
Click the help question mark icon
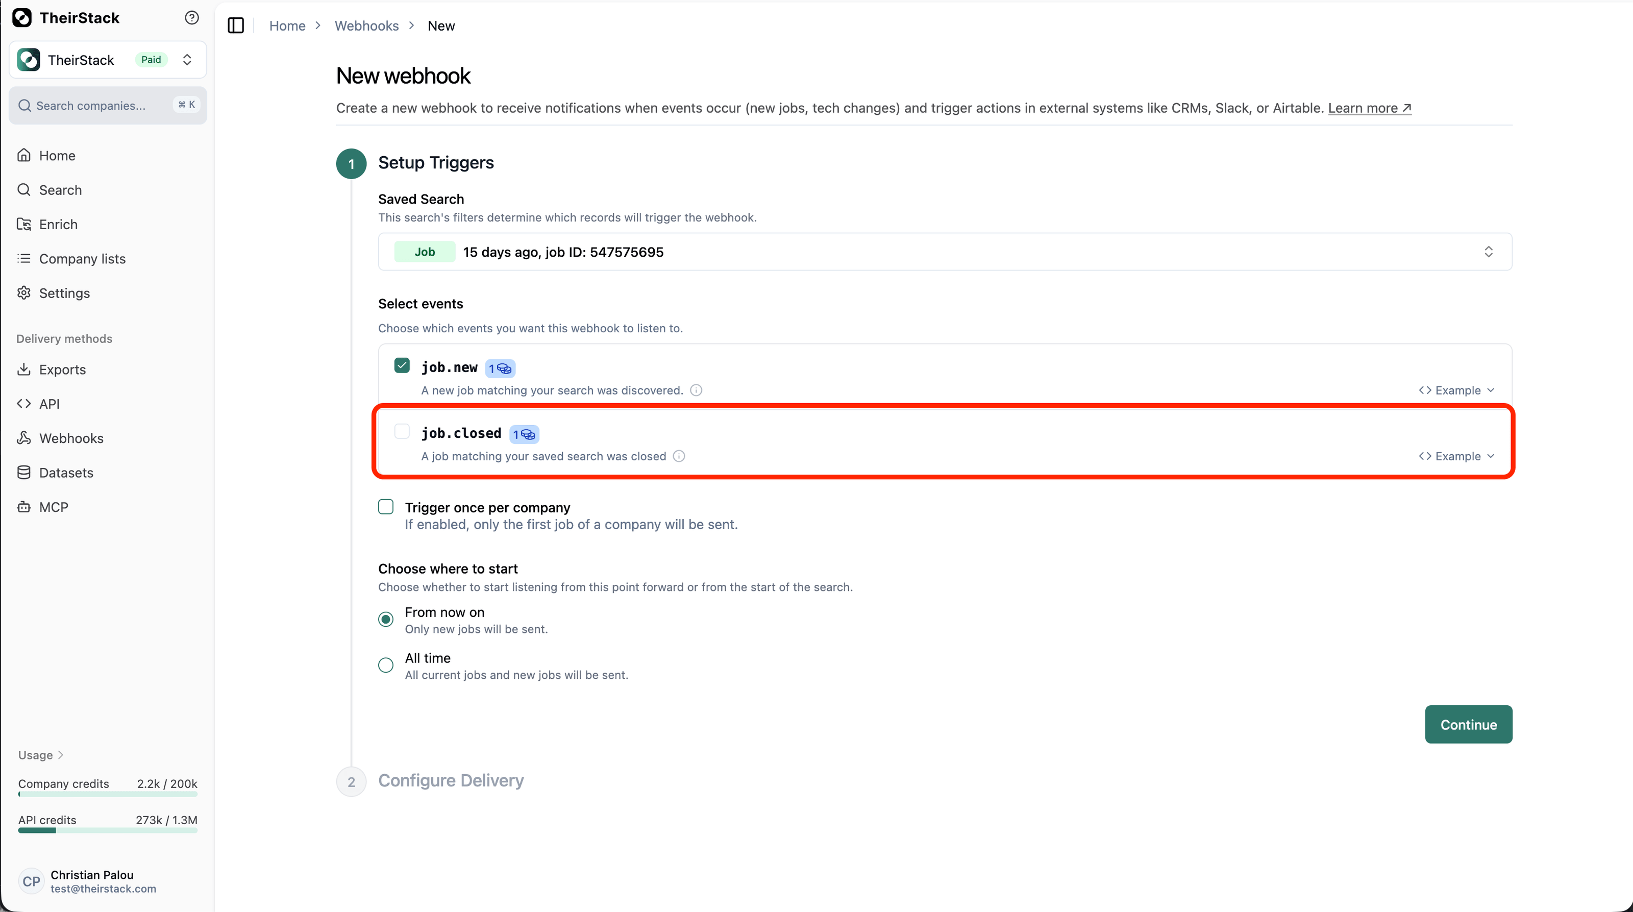[191, 18]
